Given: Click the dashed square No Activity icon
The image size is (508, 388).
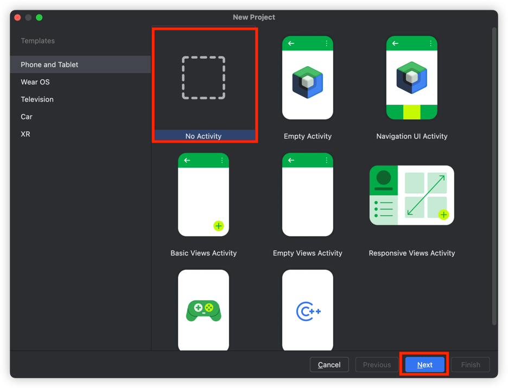Looking at the screenshot, I should (x=204, y=78).
